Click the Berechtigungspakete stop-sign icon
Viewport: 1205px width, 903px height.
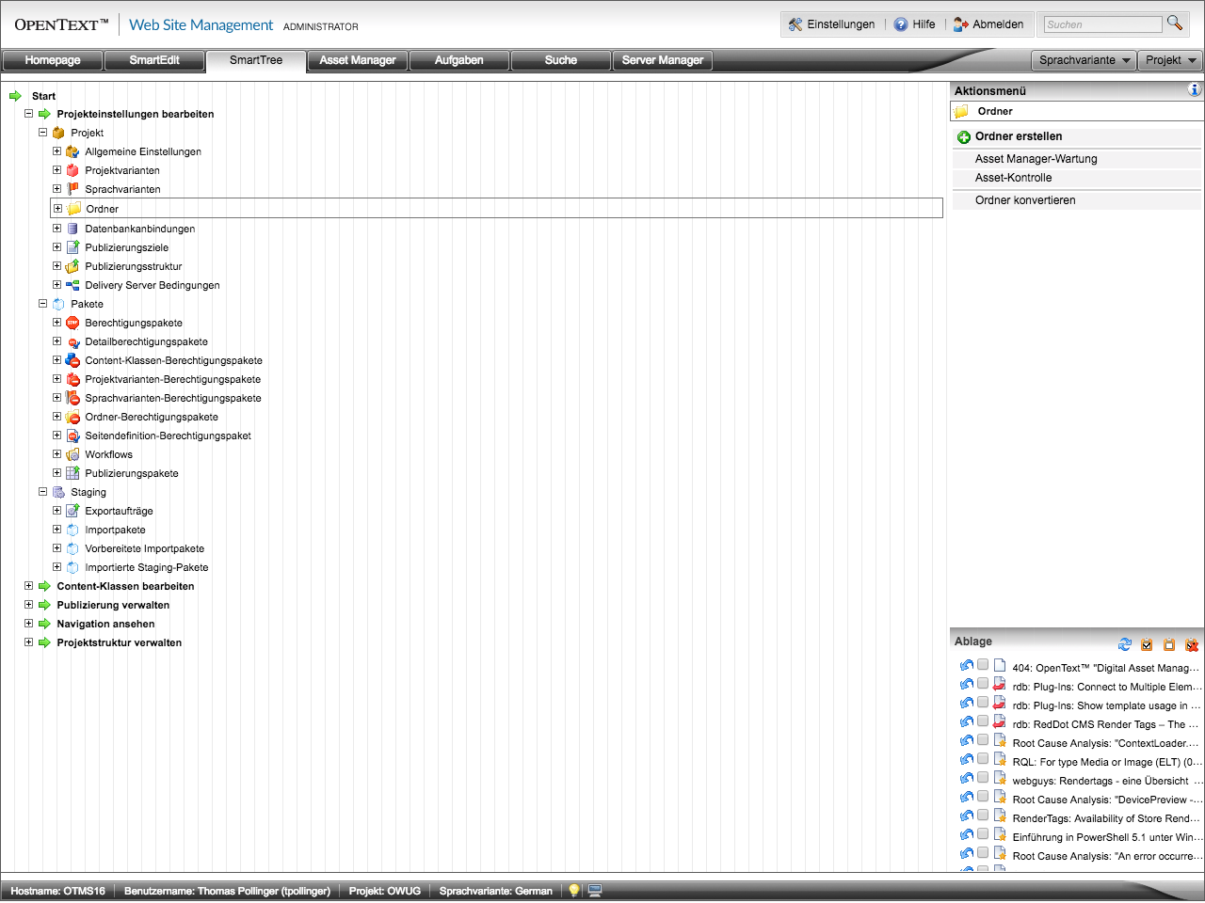click(x=72, y=323)
